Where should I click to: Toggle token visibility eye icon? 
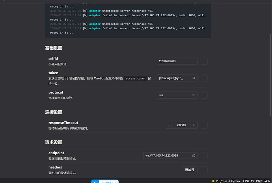click(194, 78)
